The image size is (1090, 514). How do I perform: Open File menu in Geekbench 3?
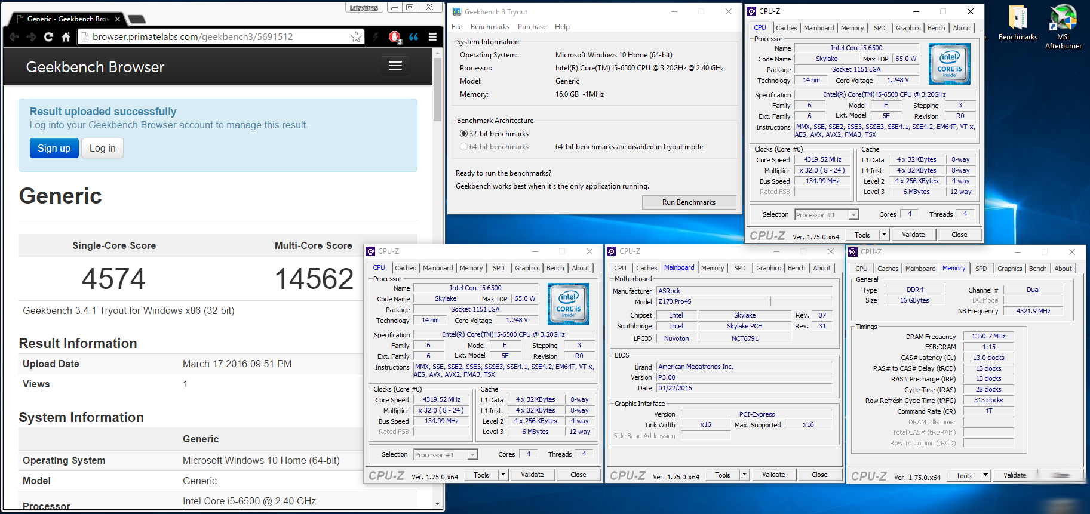pyautogui.click(x=457, y=27)
